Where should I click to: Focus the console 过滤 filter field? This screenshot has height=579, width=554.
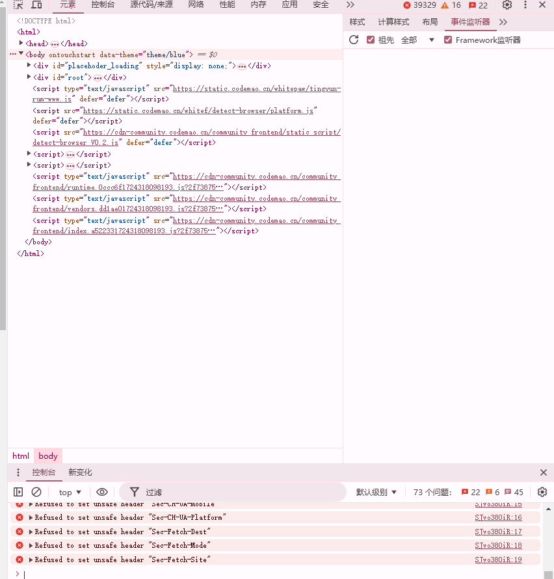[233, 492]
